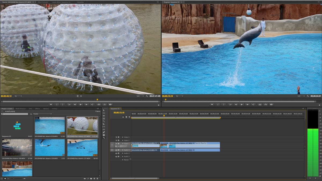Open the Media Browser tab
The width and height of the screenshot is (322, 181).
click(21, 109)
